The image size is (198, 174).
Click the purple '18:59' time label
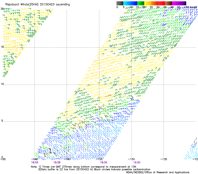(104, 162)
